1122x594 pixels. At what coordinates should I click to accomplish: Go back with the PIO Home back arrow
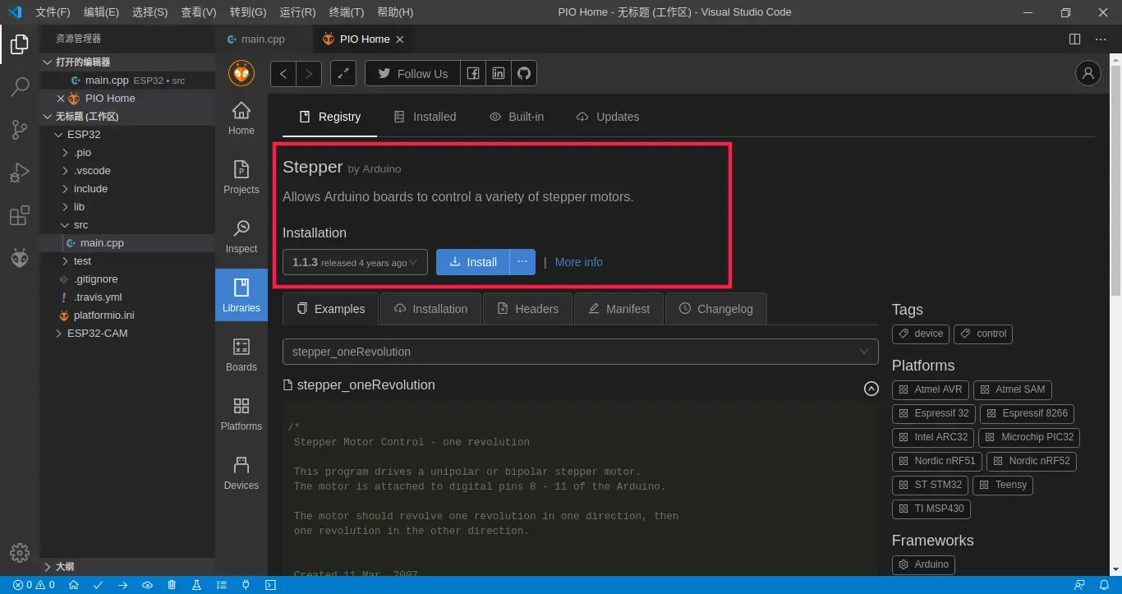[283, 74]
